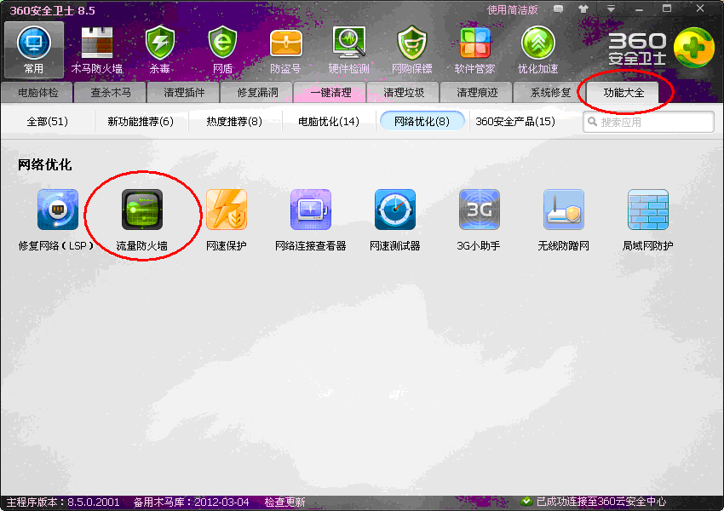
Task: Launch 局域网防护 LAN protection
Action: pos(648,221)
